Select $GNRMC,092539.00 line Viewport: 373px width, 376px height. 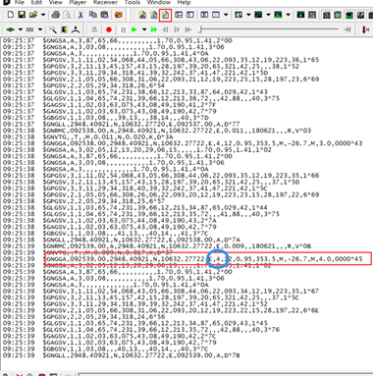pyautogui.click(x=177, y=246)
